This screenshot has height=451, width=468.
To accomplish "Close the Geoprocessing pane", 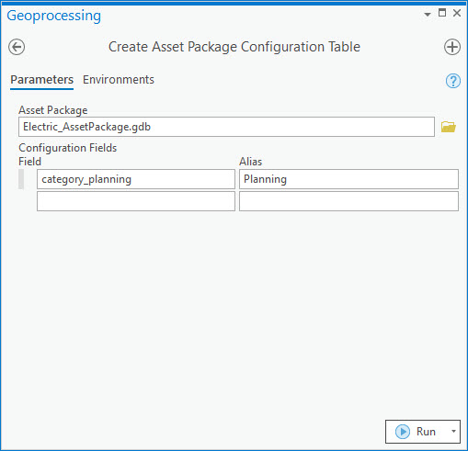I will coord(457,13).
